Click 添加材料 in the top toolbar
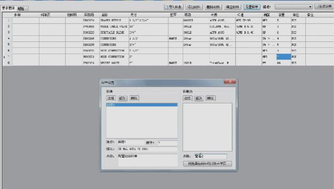Image resolution: width=334 pixels, height=189 pixels. (x=194, y=7)
